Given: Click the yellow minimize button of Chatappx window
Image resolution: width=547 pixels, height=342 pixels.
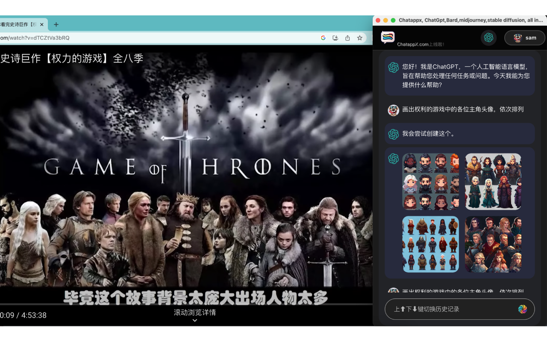Looking at the screenshot, I should coord(385,20).
